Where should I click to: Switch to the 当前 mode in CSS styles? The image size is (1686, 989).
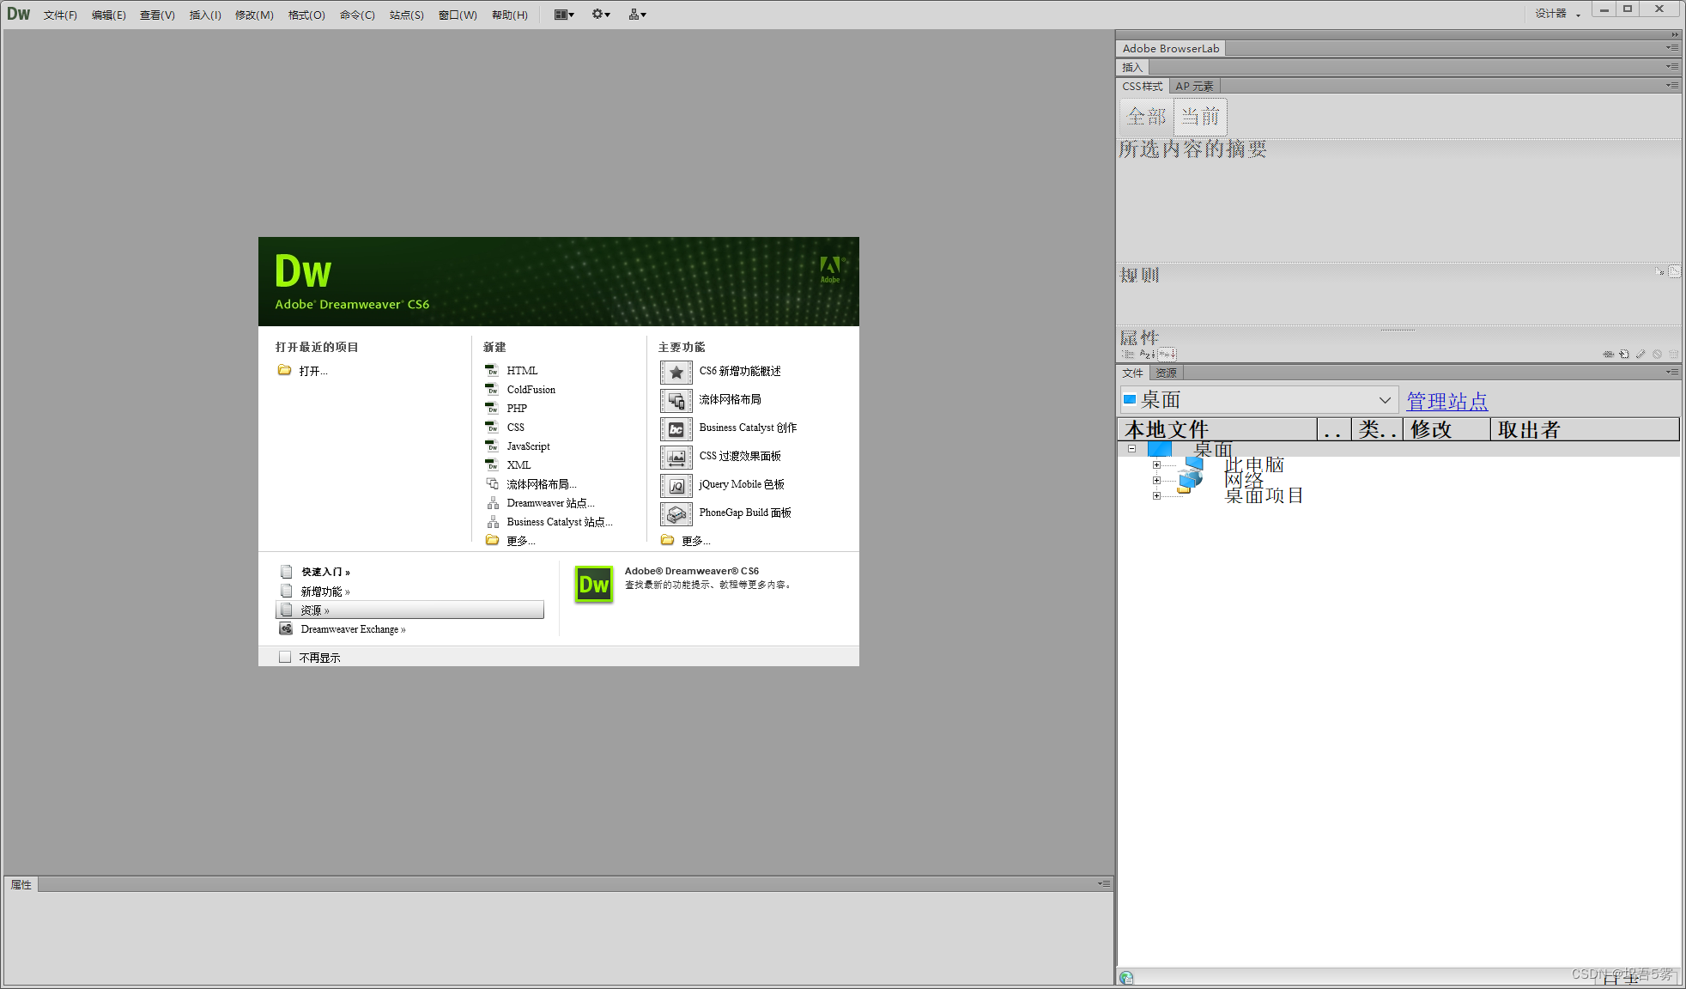[x=1199, y=115]
